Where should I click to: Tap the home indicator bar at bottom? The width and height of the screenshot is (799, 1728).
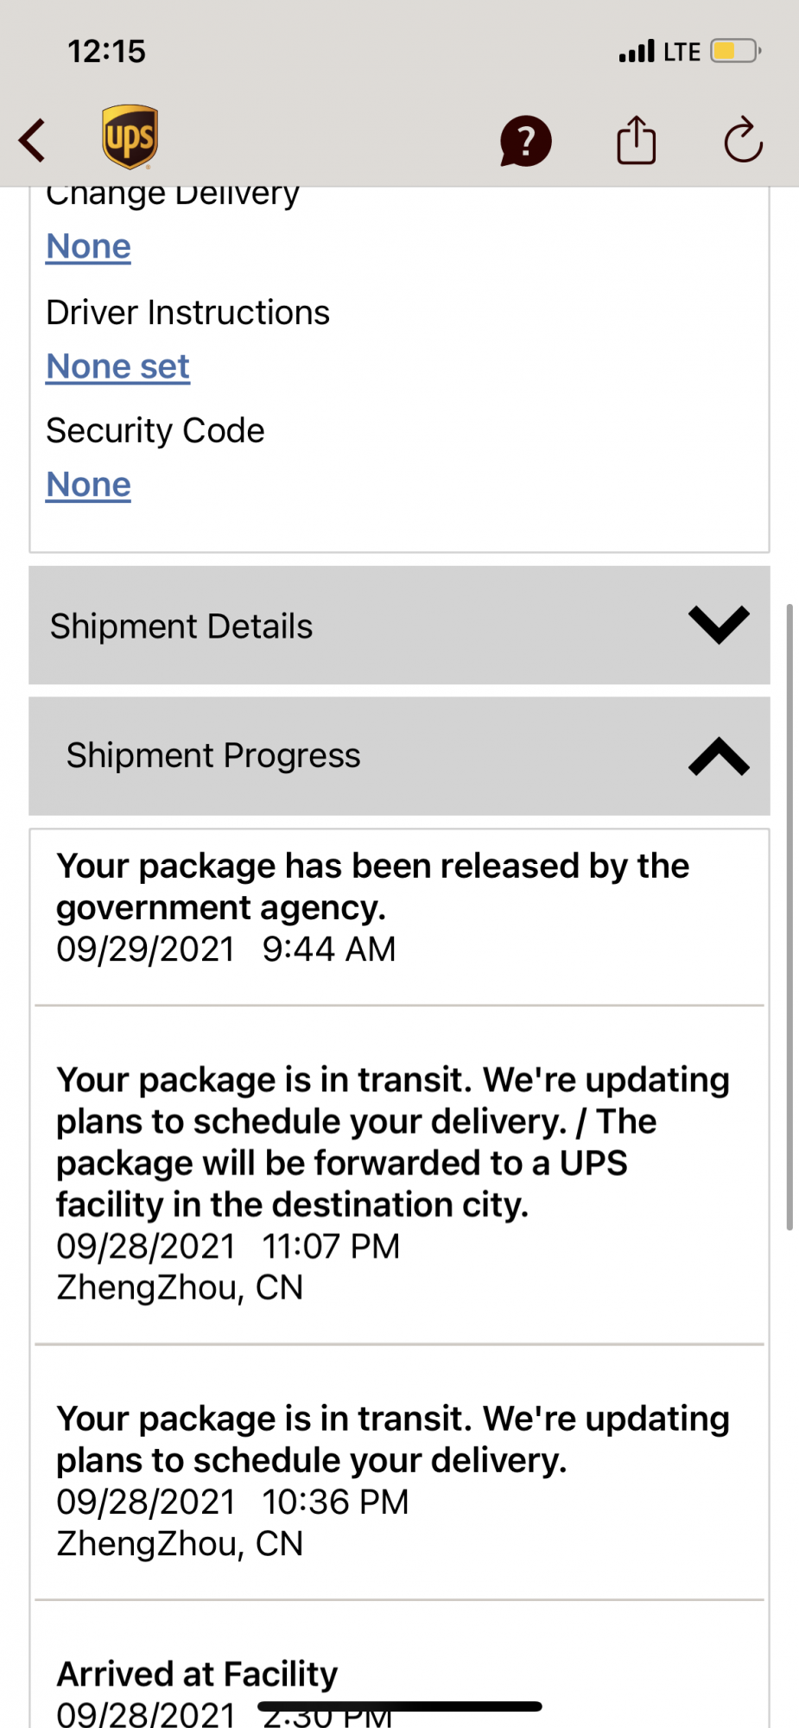400,1706
